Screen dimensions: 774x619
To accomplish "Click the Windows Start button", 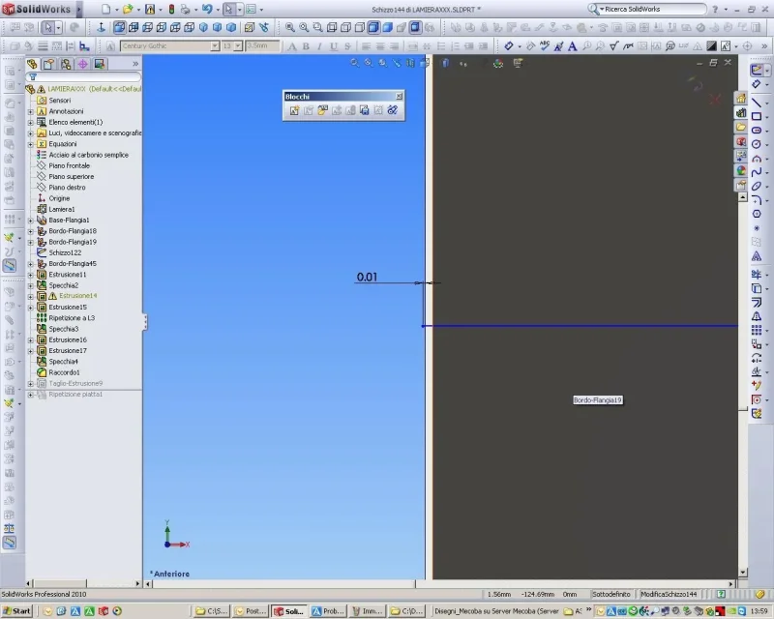I will pyautogui.click(x=16, y=611).
